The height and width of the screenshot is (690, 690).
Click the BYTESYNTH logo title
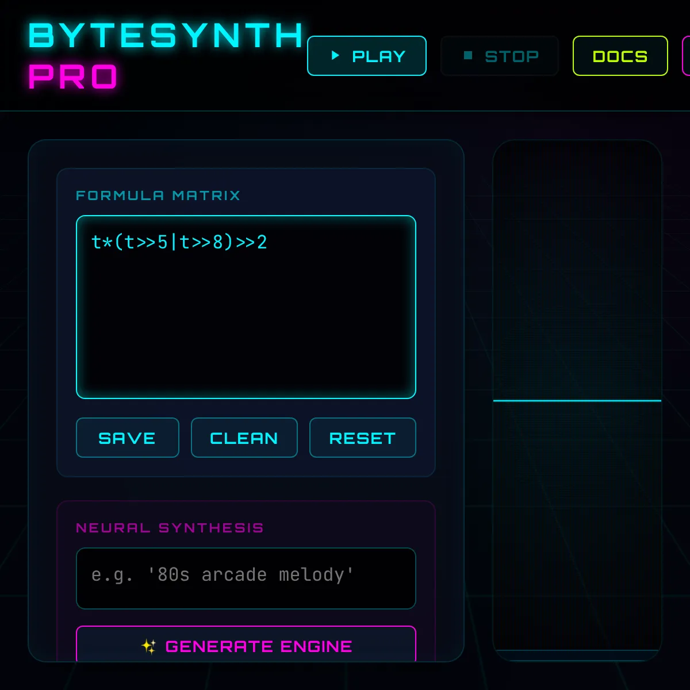[166, 36]
